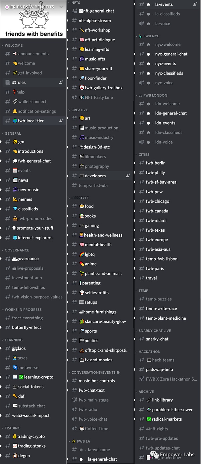Open the announcements channel
Viewport: 201px width, 464px height.
tap(33, 54)
